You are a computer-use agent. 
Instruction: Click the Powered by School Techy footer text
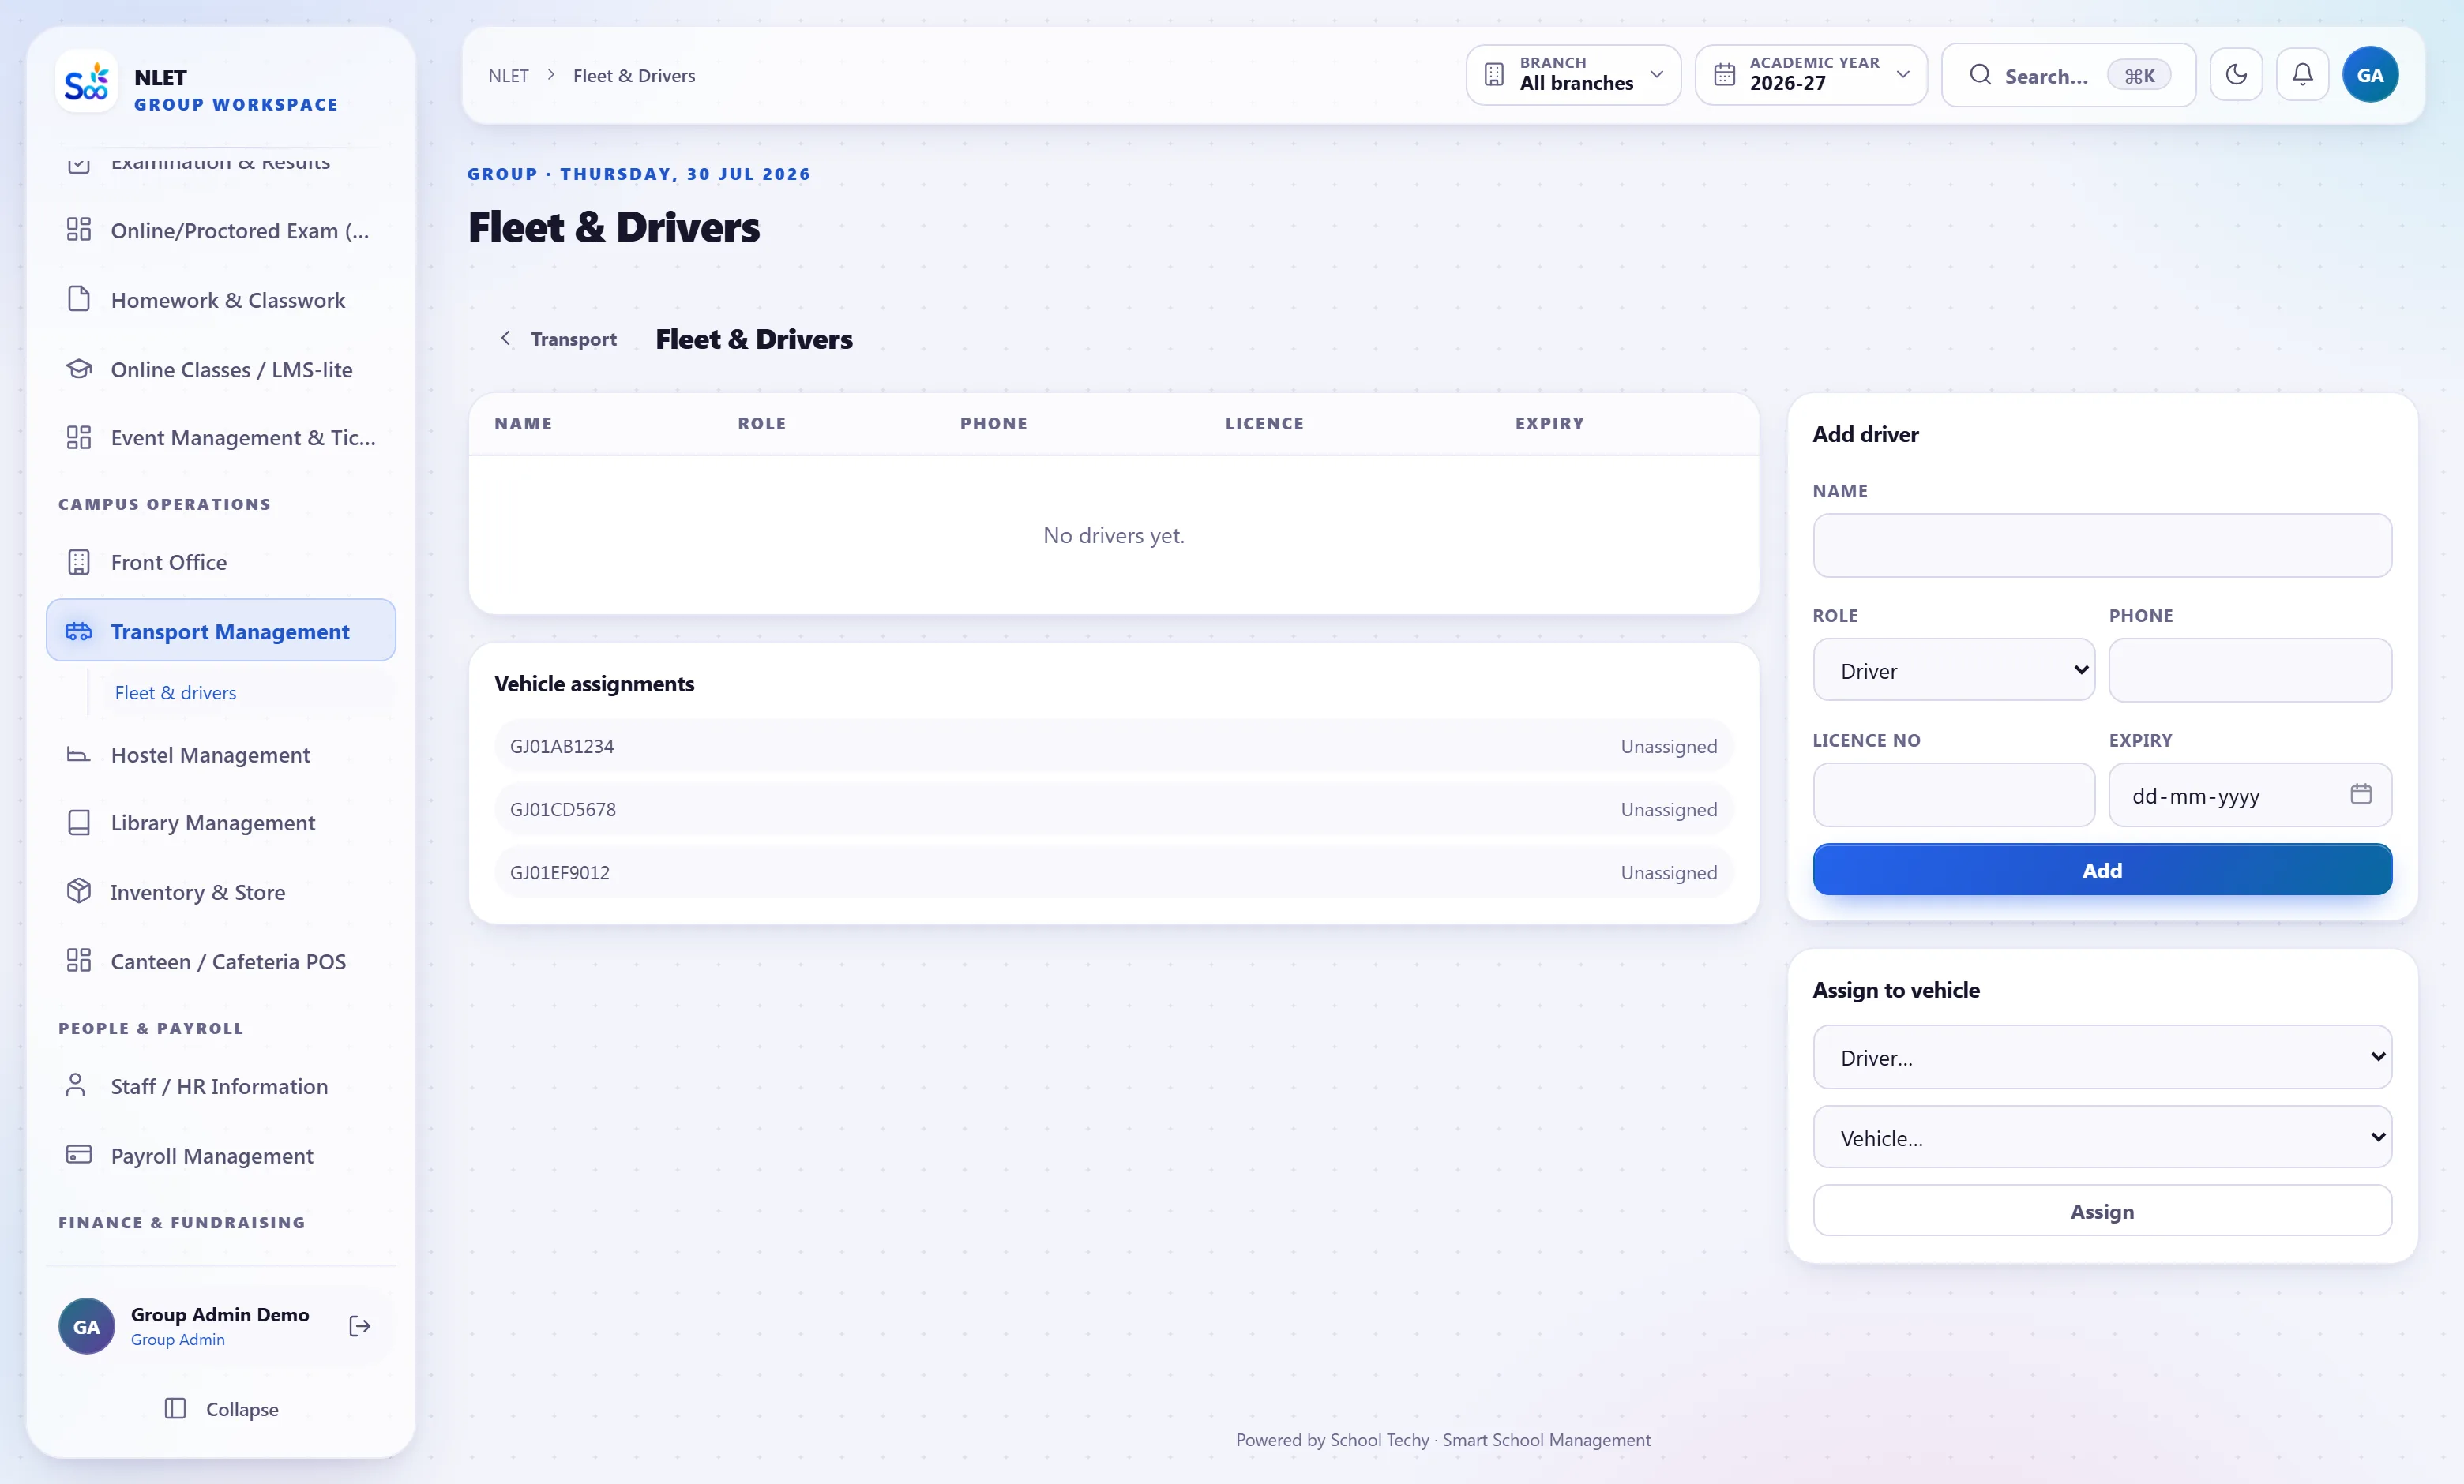point(1443,1439)
